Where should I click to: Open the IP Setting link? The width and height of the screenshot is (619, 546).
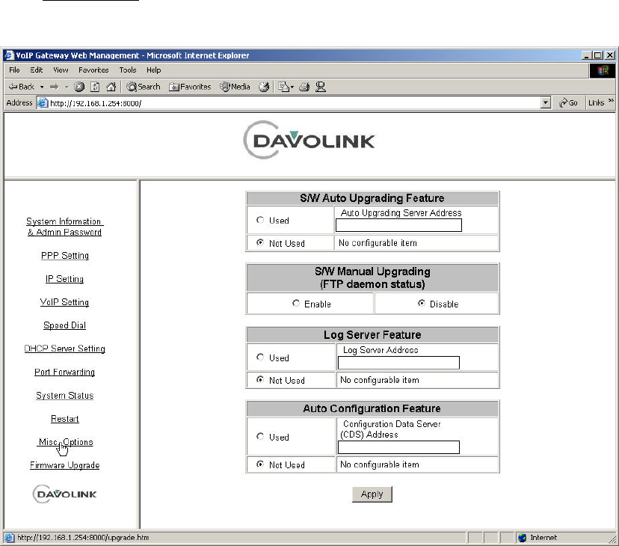tap(65, 279)
